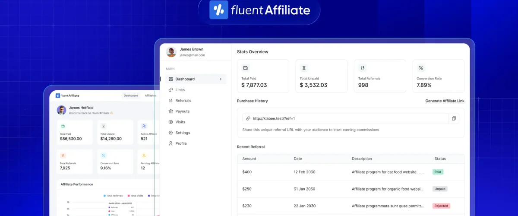Click the Status column header
The image size is (518, 216).
click(x=440, y=159)
